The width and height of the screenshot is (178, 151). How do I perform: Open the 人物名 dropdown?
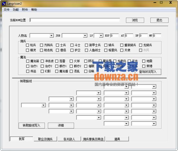point(42,36)
